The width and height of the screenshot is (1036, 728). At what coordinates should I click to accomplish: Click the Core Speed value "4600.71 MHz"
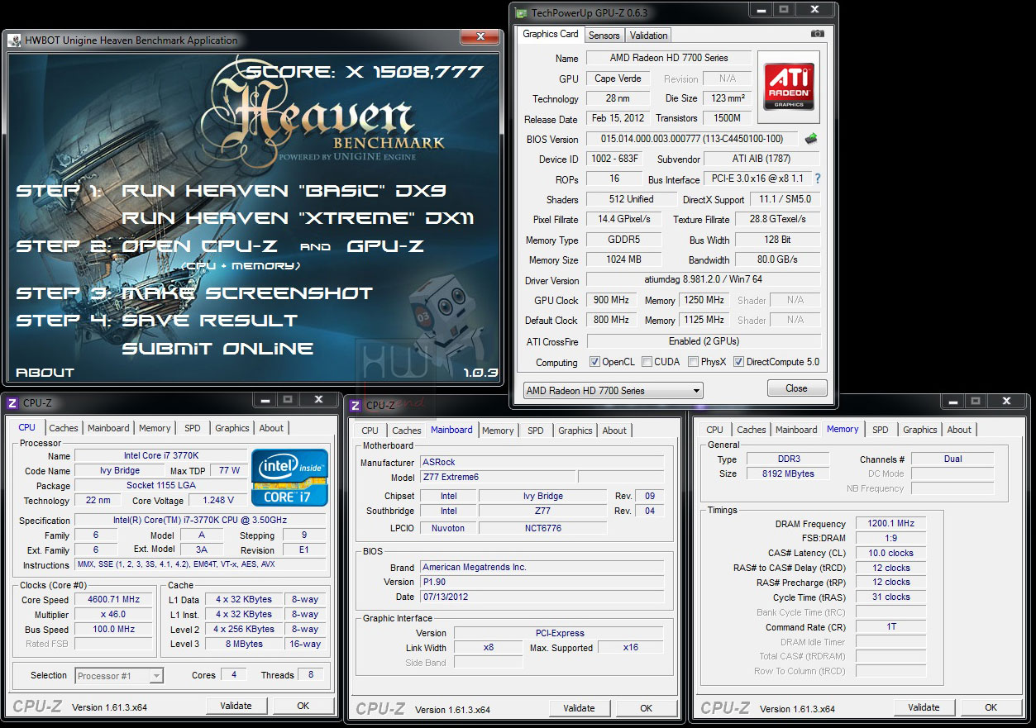[x=114, y=600]
